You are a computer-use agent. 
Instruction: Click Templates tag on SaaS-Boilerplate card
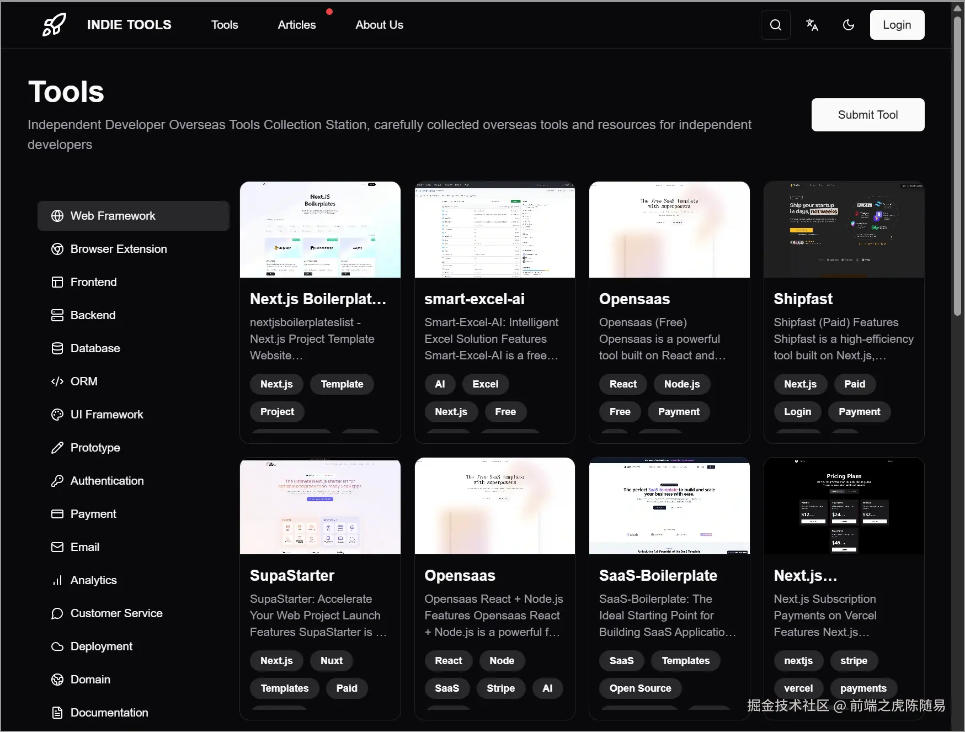point(686,661)
